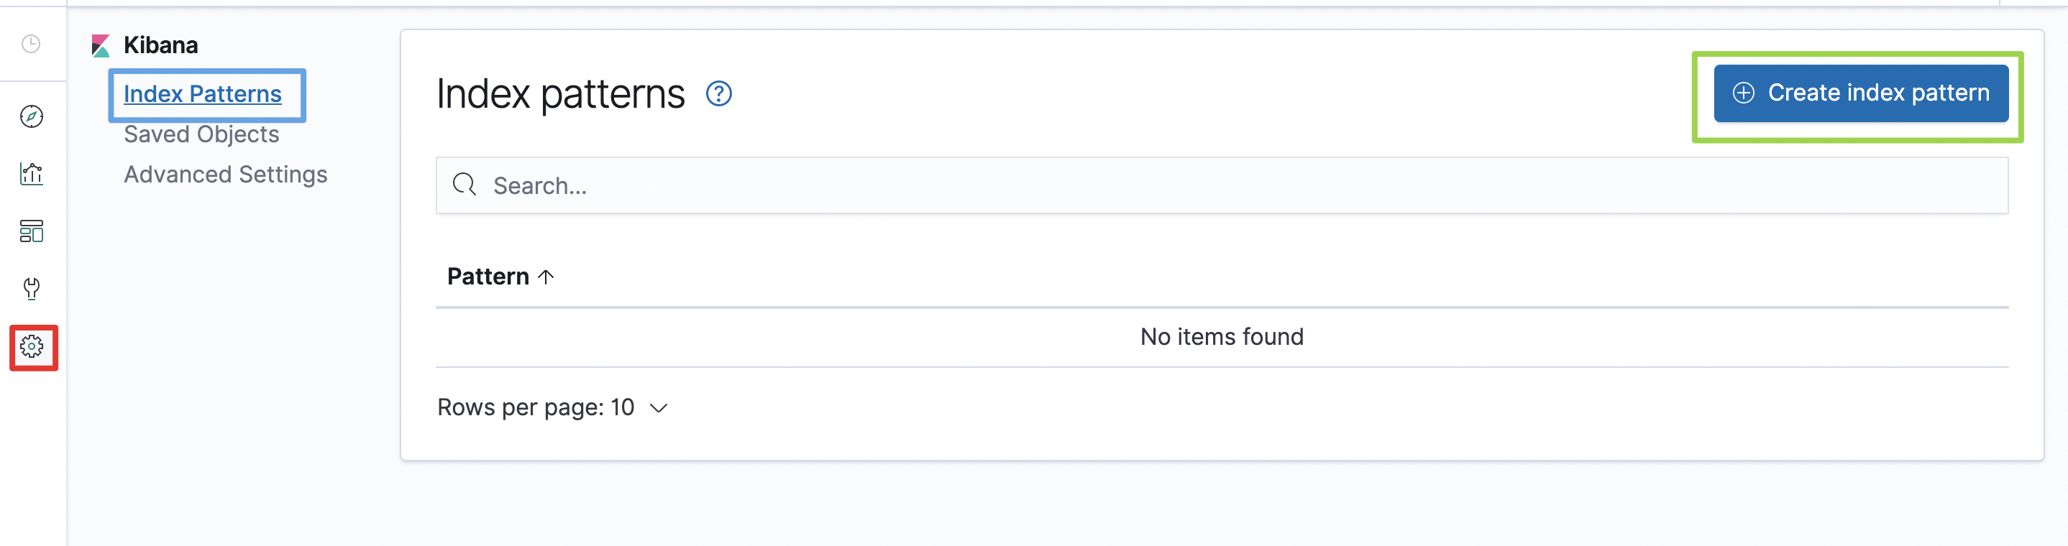Focus the Search input field

coord(1222,185)
